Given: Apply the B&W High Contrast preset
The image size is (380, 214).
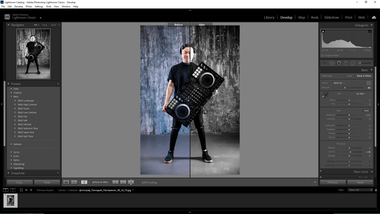Looking at the screenshot, I should tap(27, 105).
